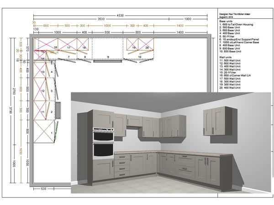Select base unit 10 in the plan
Image resolution: width=274 pixels, height=205 pixels.
pos(146,56)
